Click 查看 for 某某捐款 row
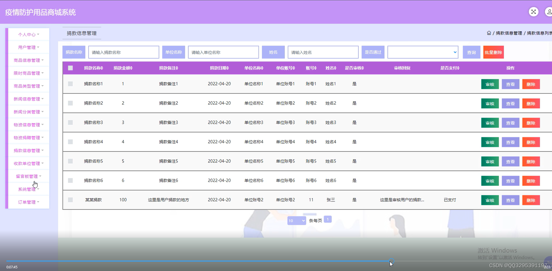The width and height of the screenshot is (552, 271). click(x=510, y=200)
